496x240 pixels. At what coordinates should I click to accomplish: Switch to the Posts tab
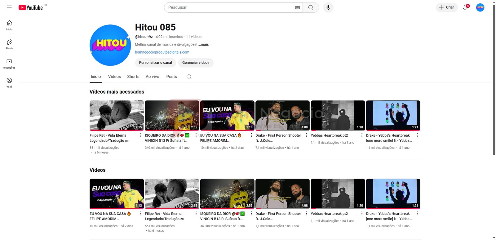click(171, 77)
